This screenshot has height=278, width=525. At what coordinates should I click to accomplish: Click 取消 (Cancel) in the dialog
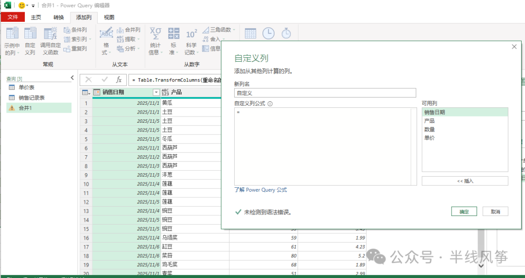pos(495,212)
